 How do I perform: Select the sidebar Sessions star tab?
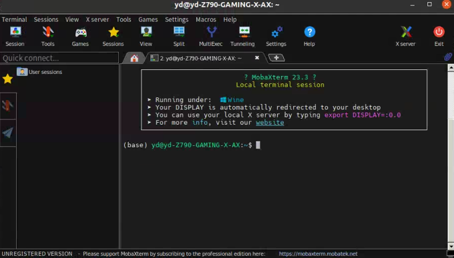click(x=7, y=79)
